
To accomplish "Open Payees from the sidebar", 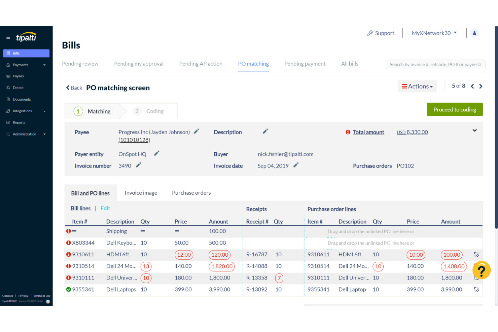I will (x=19, y=76).
